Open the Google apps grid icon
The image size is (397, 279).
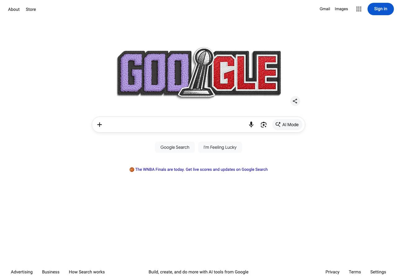(359, 9)
